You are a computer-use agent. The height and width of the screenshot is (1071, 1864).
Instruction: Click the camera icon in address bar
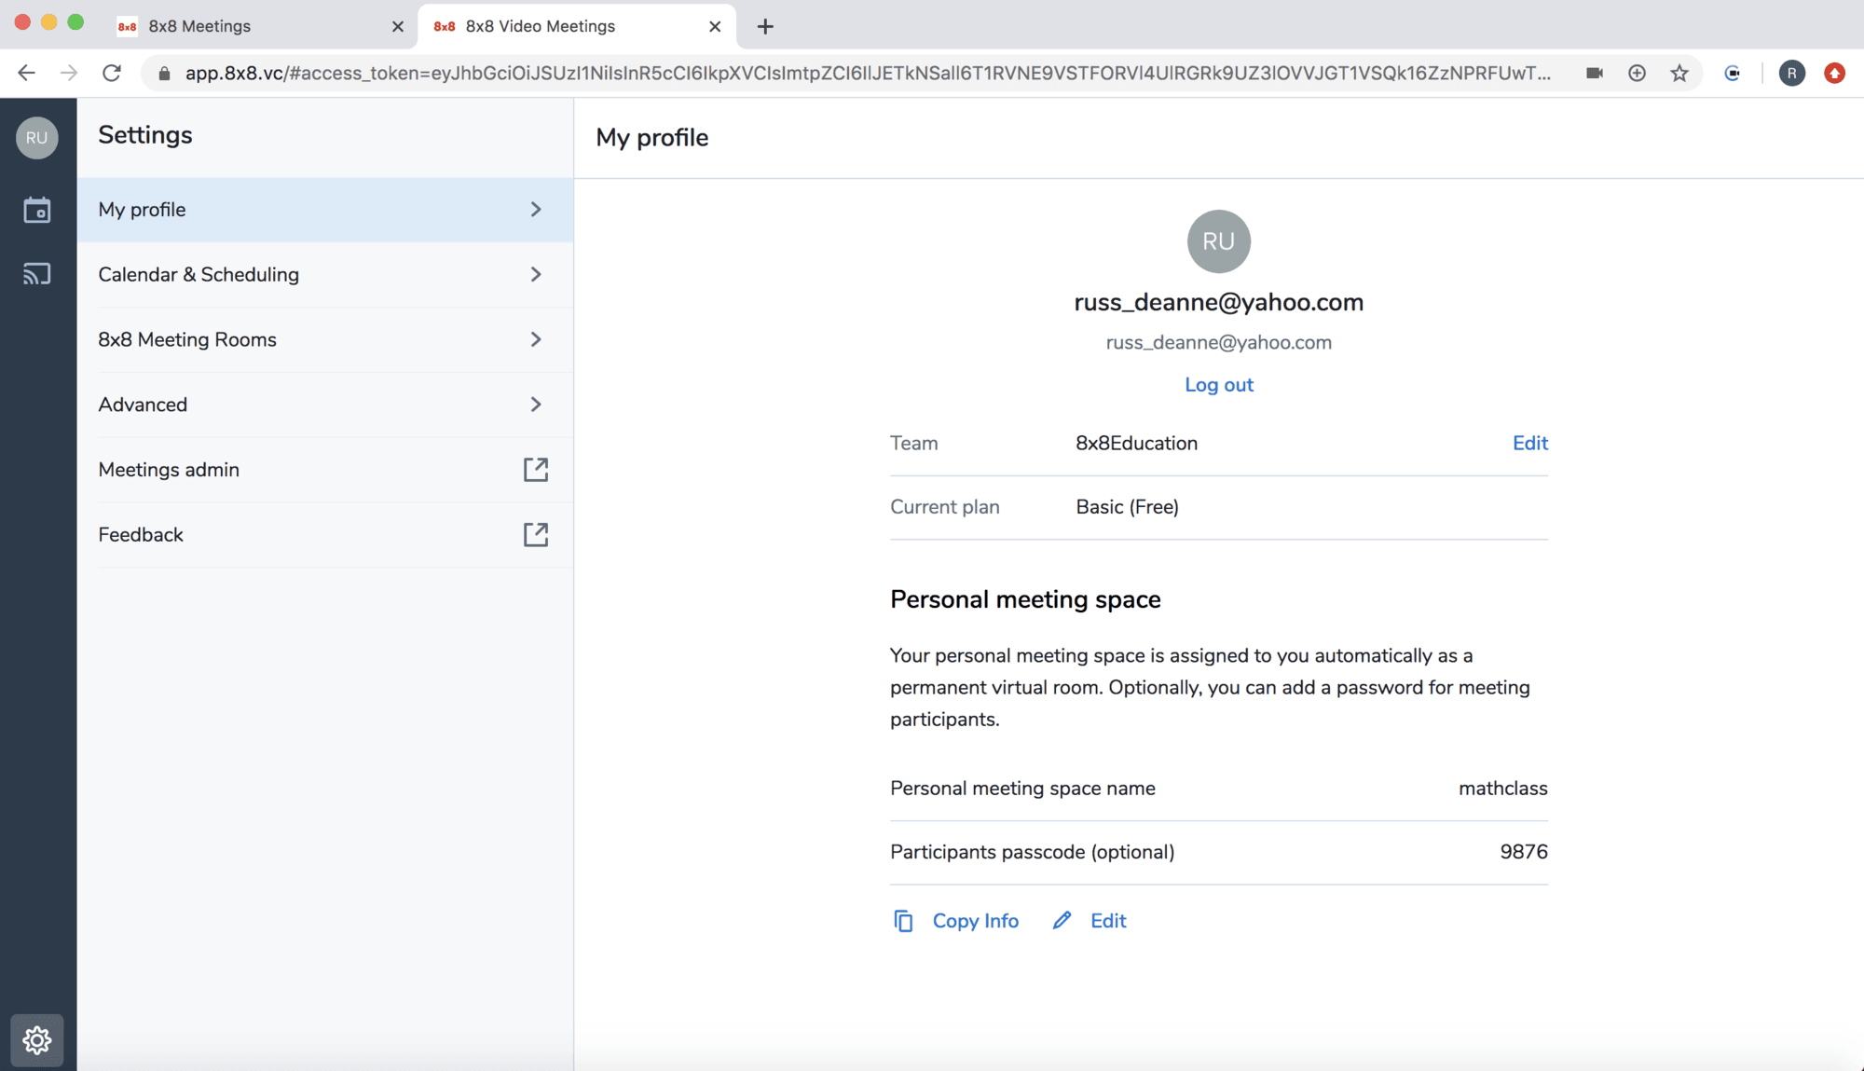point(1595,73)
